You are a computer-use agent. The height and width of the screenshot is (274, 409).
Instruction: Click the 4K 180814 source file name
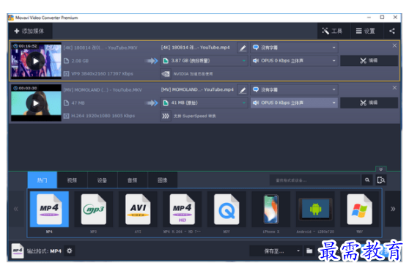pos(100,48)
